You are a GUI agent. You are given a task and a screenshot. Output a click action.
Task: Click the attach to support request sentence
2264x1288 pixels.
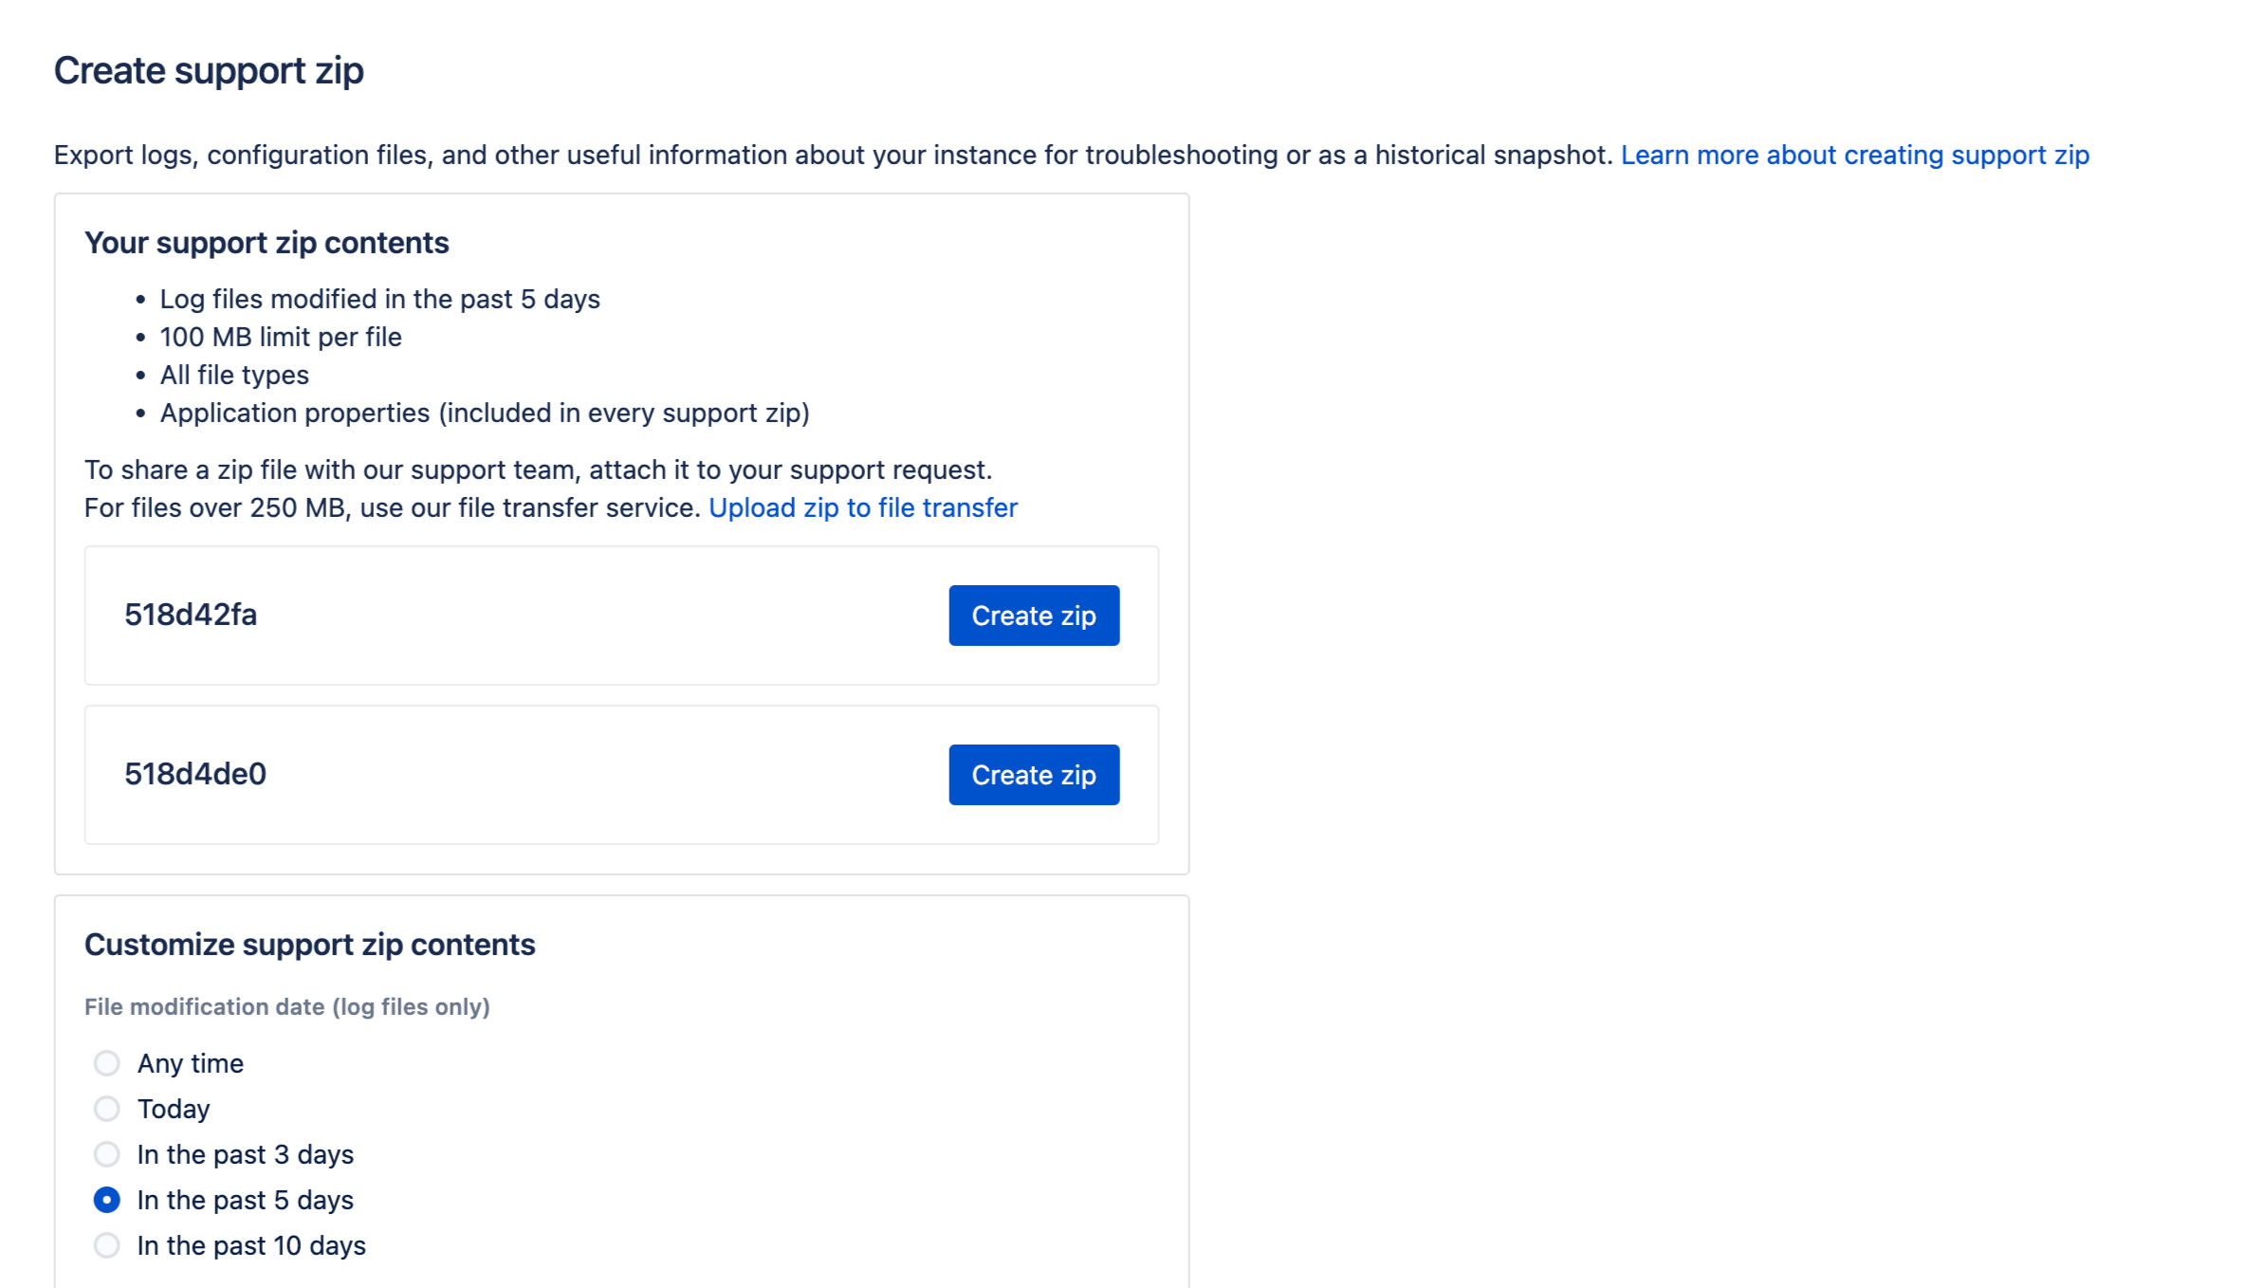538,469
